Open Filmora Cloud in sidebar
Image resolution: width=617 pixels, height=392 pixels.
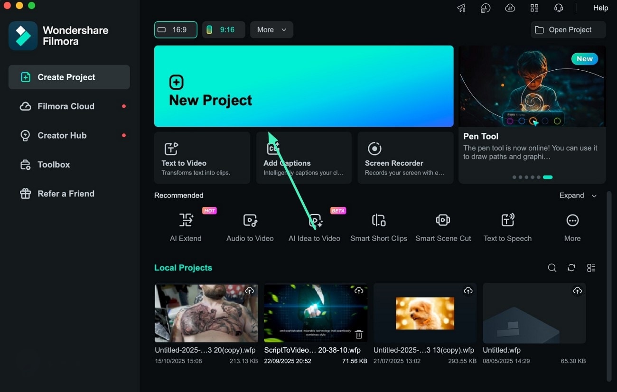tap(69, 106)
